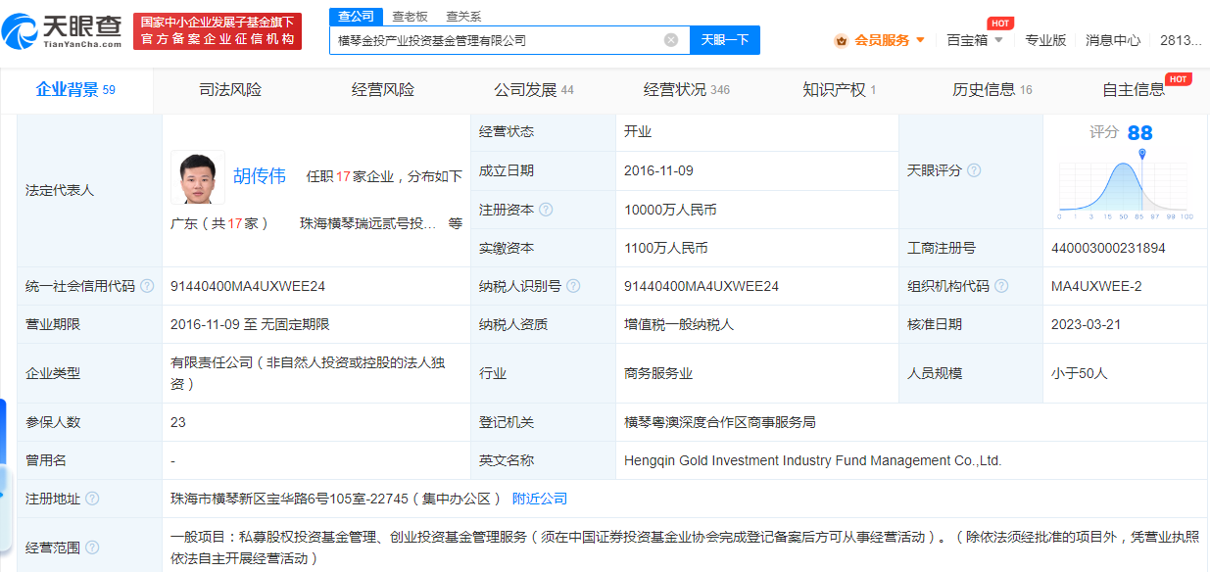Open the 会员服务 dropdown
The height and width of the screenshot is (572, 1210).
click(881, 40)
